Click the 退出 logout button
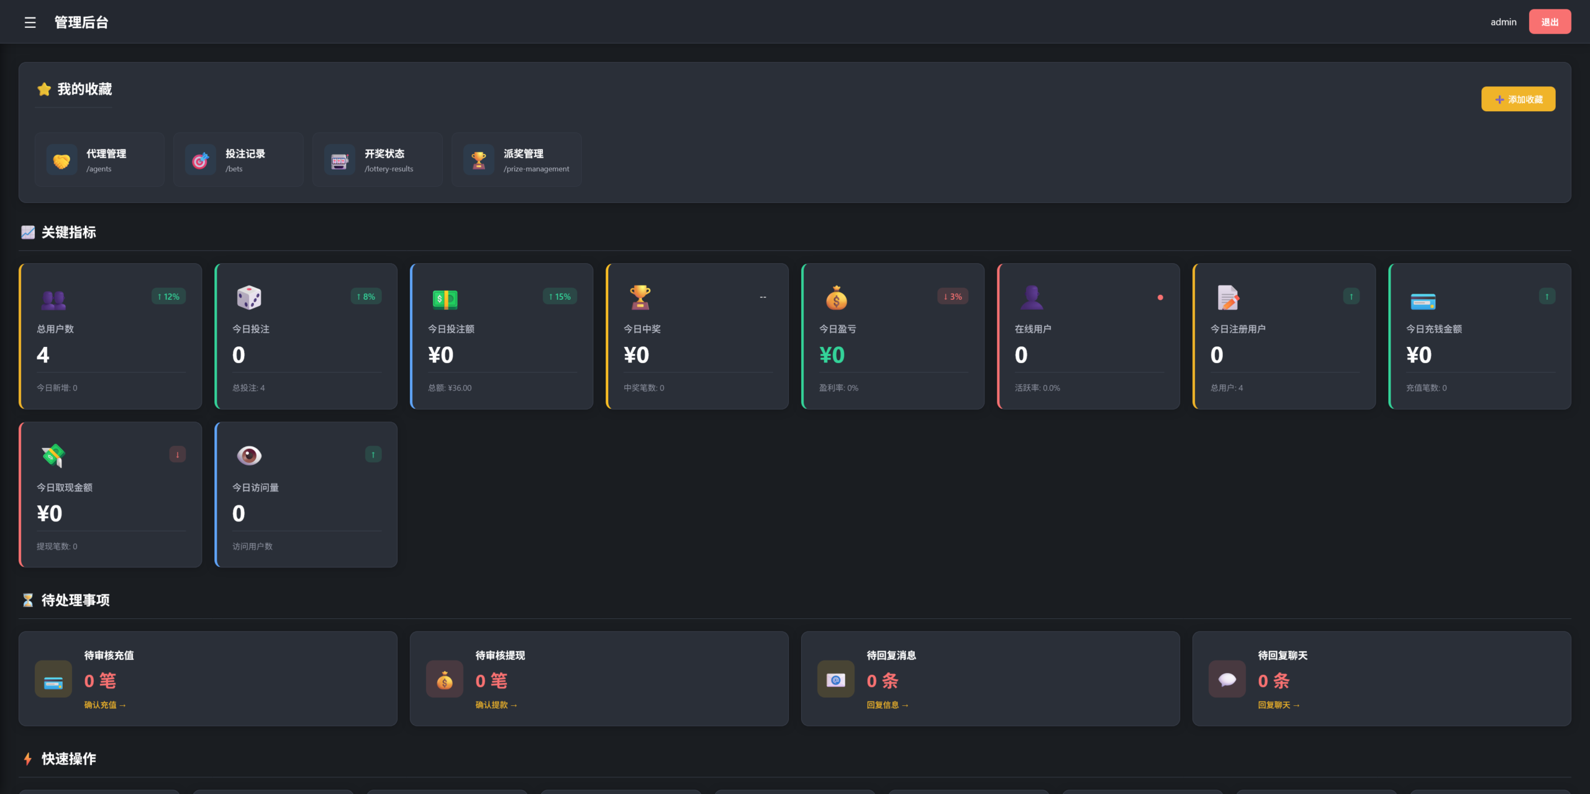The image size is (1590, 794). point(1549,22)
